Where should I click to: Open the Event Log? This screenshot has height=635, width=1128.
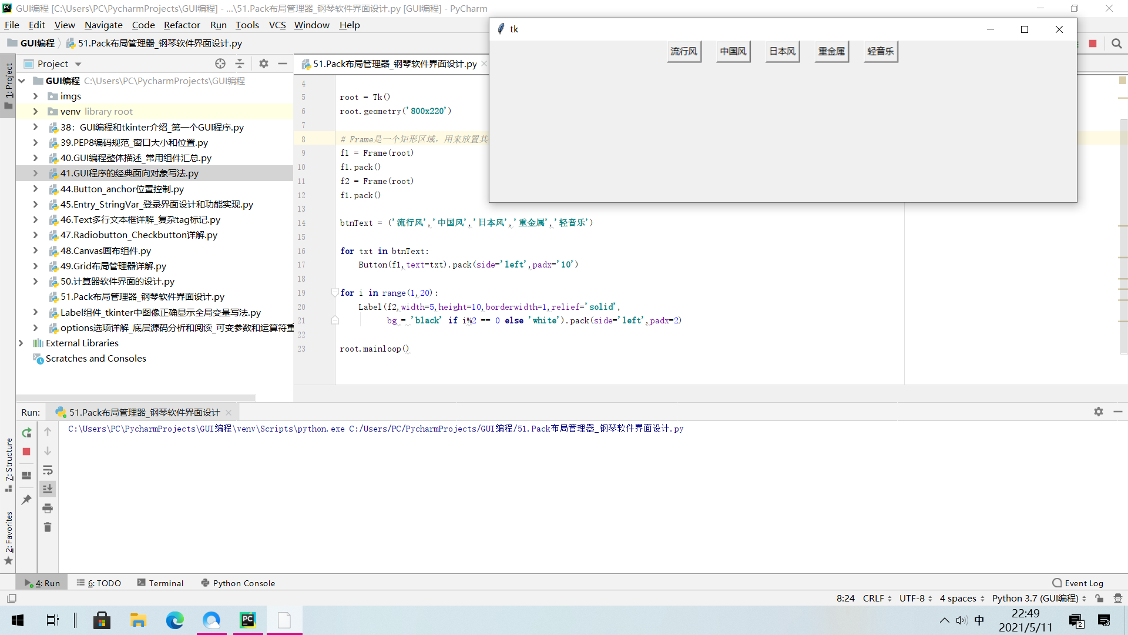coord(1078,583)
